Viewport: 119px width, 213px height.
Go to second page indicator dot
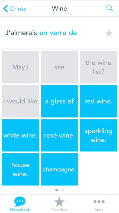(63, 190)
